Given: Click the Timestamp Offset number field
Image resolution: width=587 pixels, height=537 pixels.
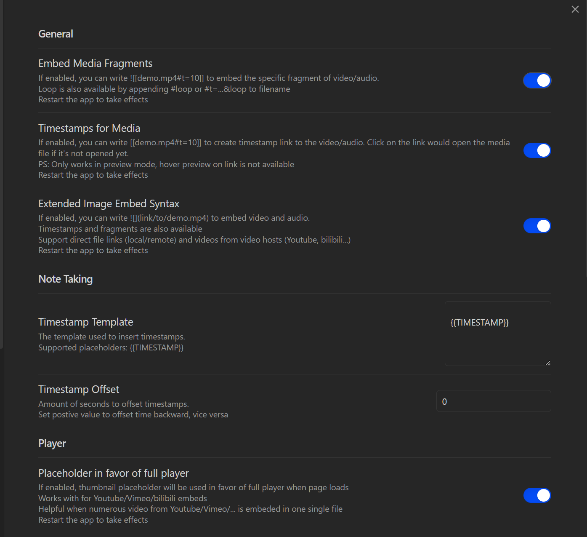Looking at the screenshot, I should [x=493, y=401].
